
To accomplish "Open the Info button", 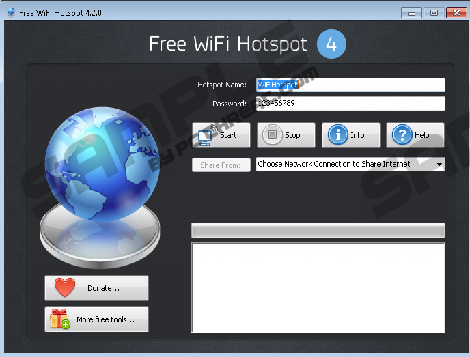I will pyautogui.click(x=350, y=135).
